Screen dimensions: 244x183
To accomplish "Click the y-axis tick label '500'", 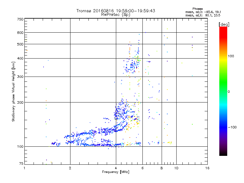I will tap(20, 44).
